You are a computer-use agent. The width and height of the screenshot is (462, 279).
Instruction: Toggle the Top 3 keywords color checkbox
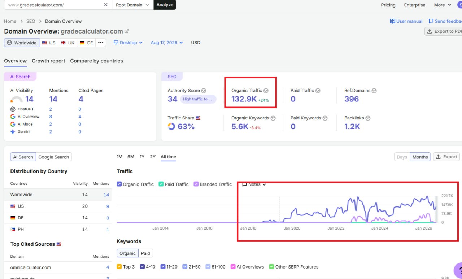(119, 267)
